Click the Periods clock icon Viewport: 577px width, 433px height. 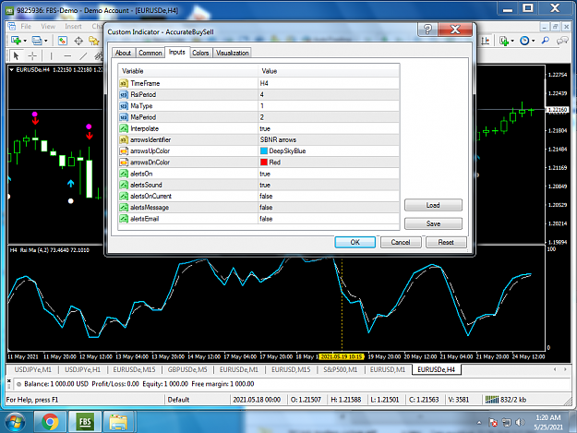point(524,41)
